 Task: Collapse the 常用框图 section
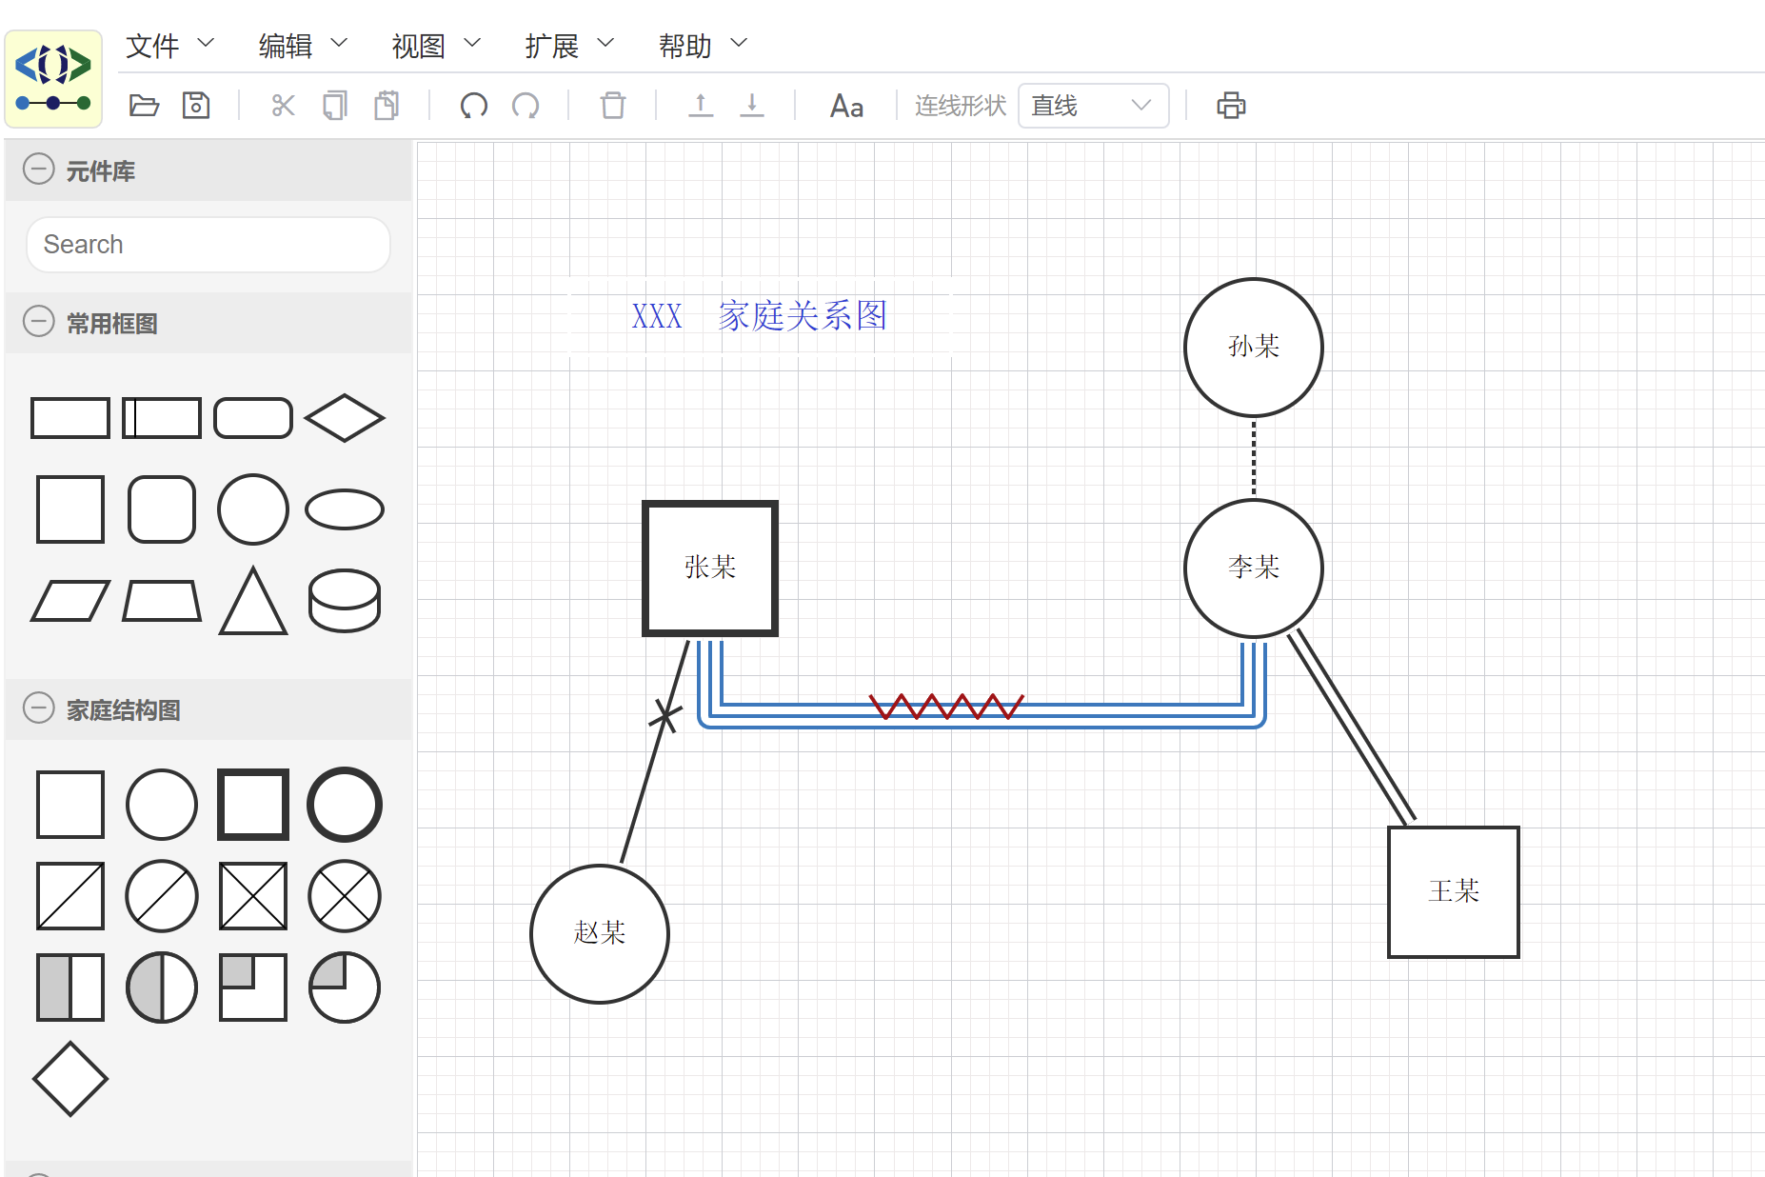tap(39, 322)
